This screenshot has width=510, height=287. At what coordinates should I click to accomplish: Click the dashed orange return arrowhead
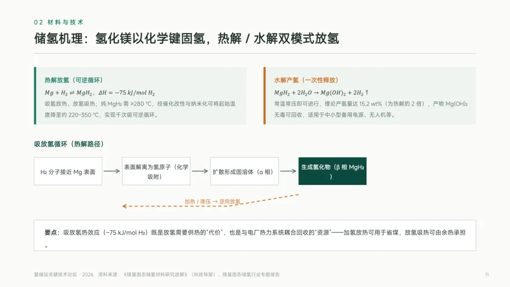[124, 206]
